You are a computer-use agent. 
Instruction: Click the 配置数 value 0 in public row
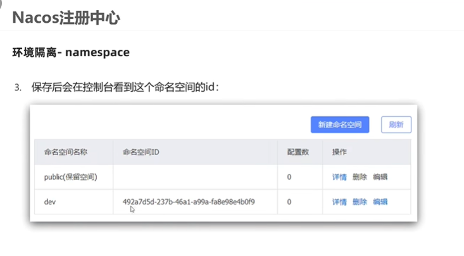[289, 177]
